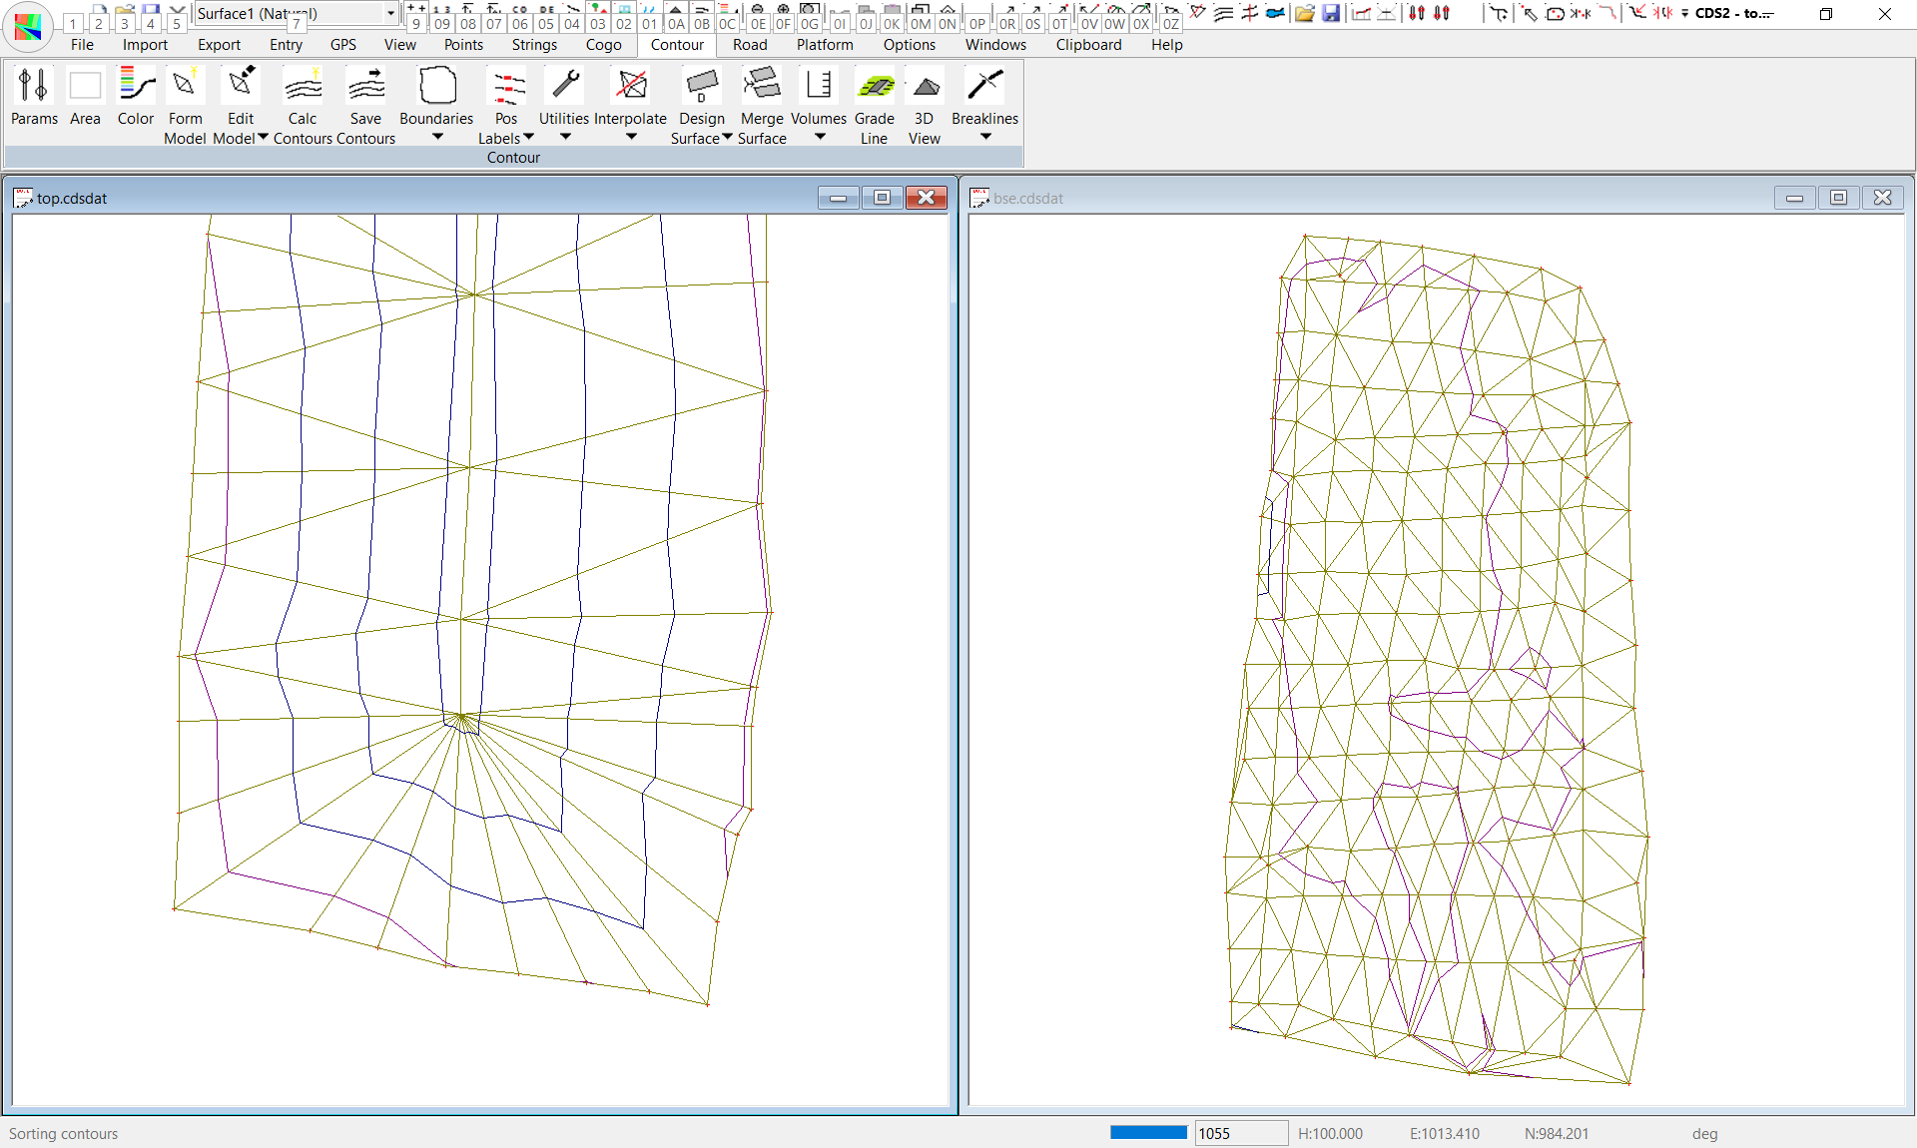Click the open folder icon in top toolbar

pyautogui.click(x=1305, y=13)
